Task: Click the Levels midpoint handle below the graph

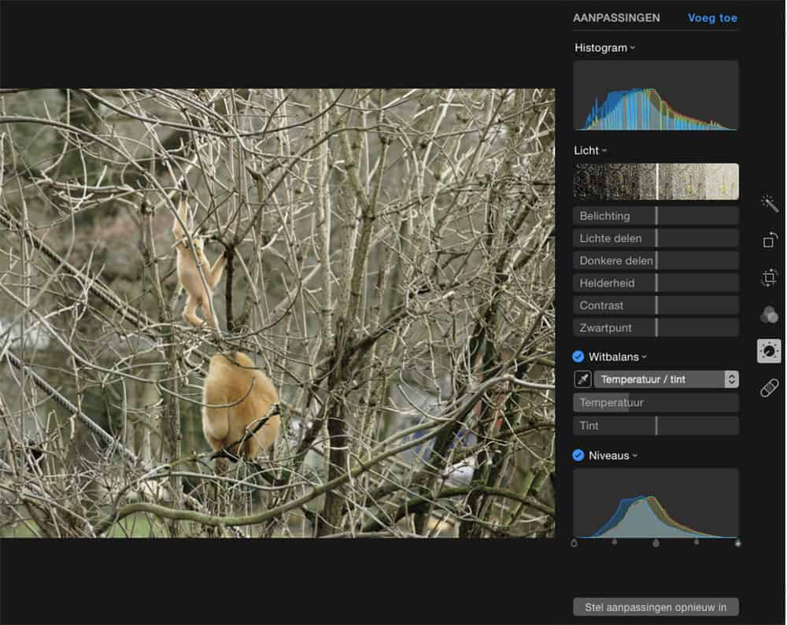Action: [x=656, y=542]
